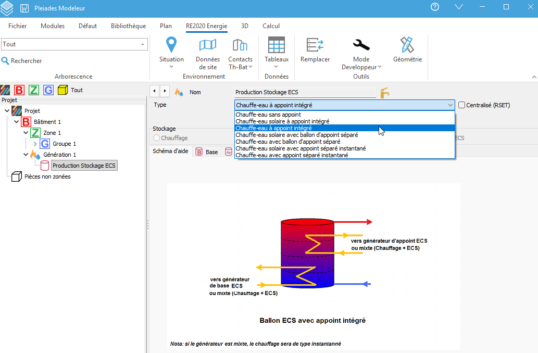This screenshot has height=353, width=538.
Task: Choose Chauffe-eau solaire avec appoint séparé instantané
Action: point(344,148)
